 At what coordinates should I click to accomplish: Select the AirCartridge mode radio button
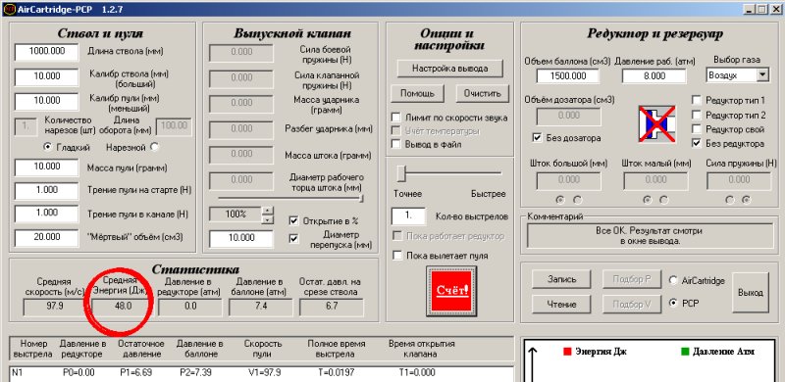point(673,280)
